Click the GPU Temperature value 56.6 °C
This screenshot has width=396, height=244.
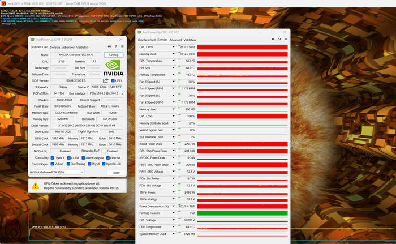pyautogui.click(x=187, y=61)
